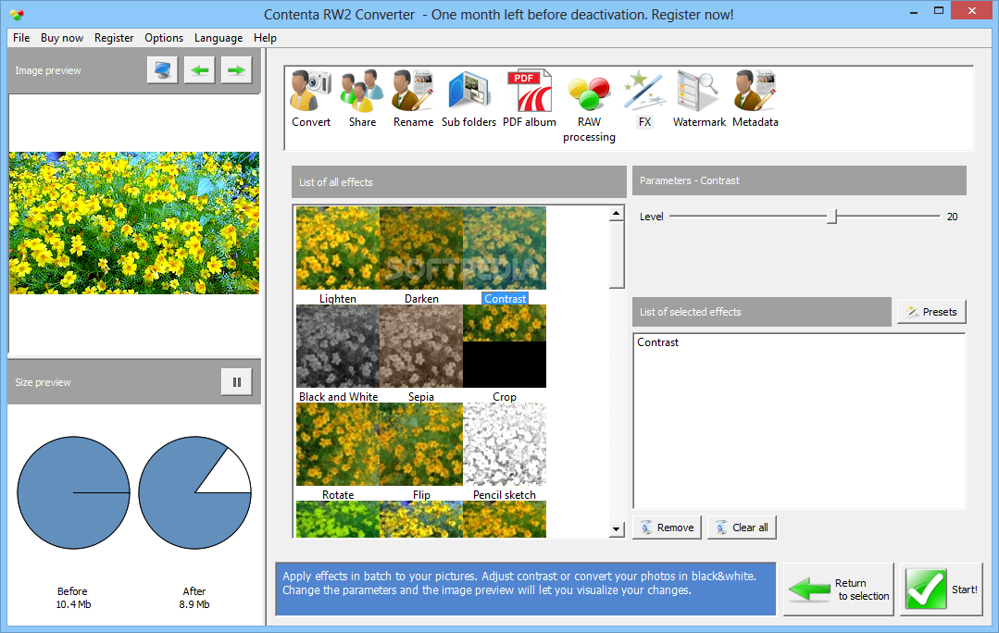The width and height of the screenshot is (999, 633).
Task: Click the effects list scrollbar thumb
Action: pos(616,254)
